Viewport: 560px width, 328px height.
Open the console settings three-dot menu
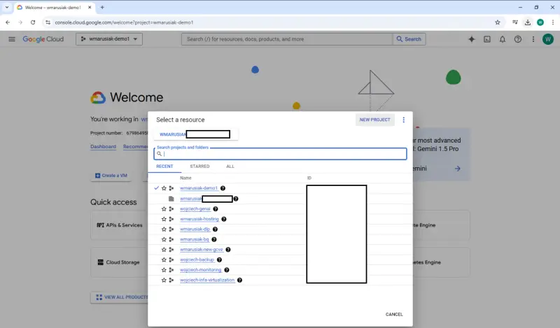coord(533,39)
